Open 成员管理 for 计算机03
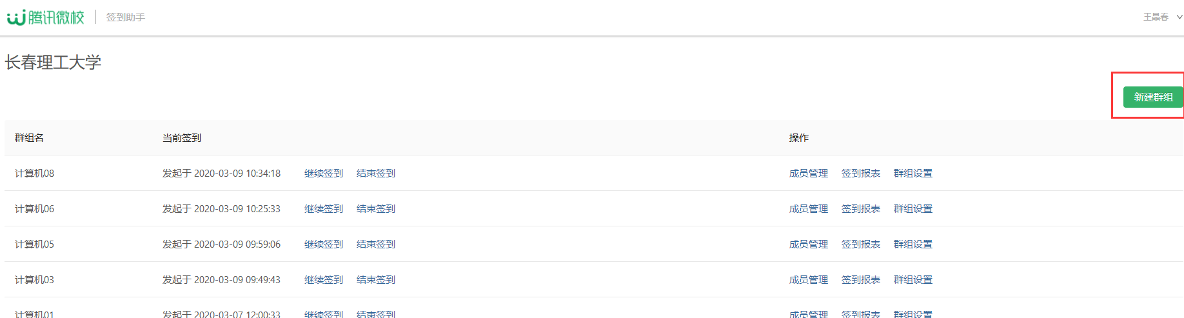The height and width of the screenshot is (318, 1184). [x=809, y=280]
